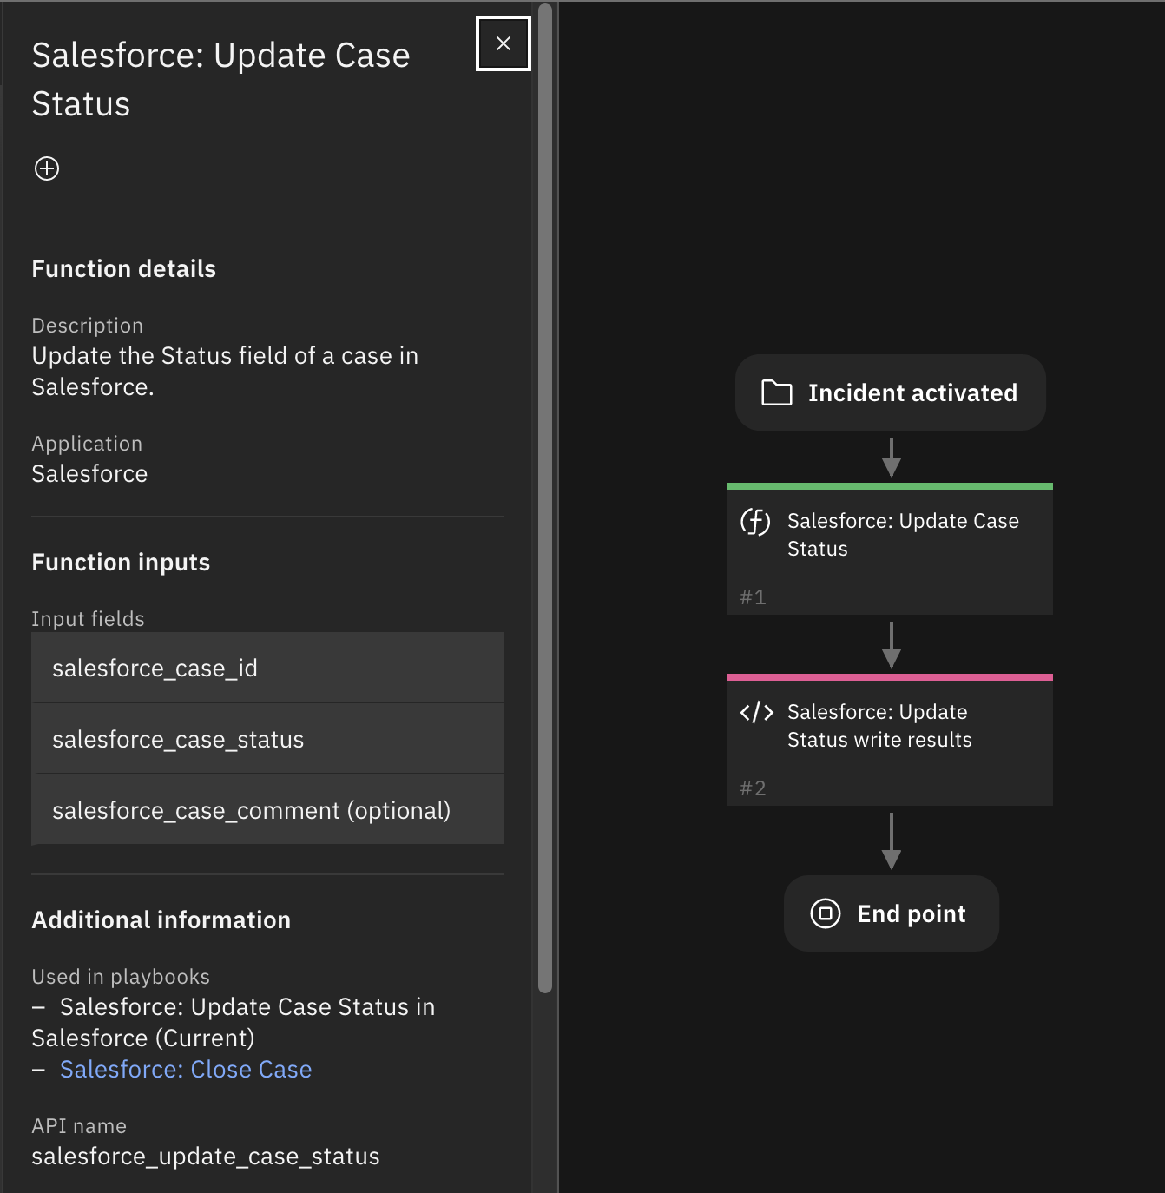Click the function icon on node #1

755,522
